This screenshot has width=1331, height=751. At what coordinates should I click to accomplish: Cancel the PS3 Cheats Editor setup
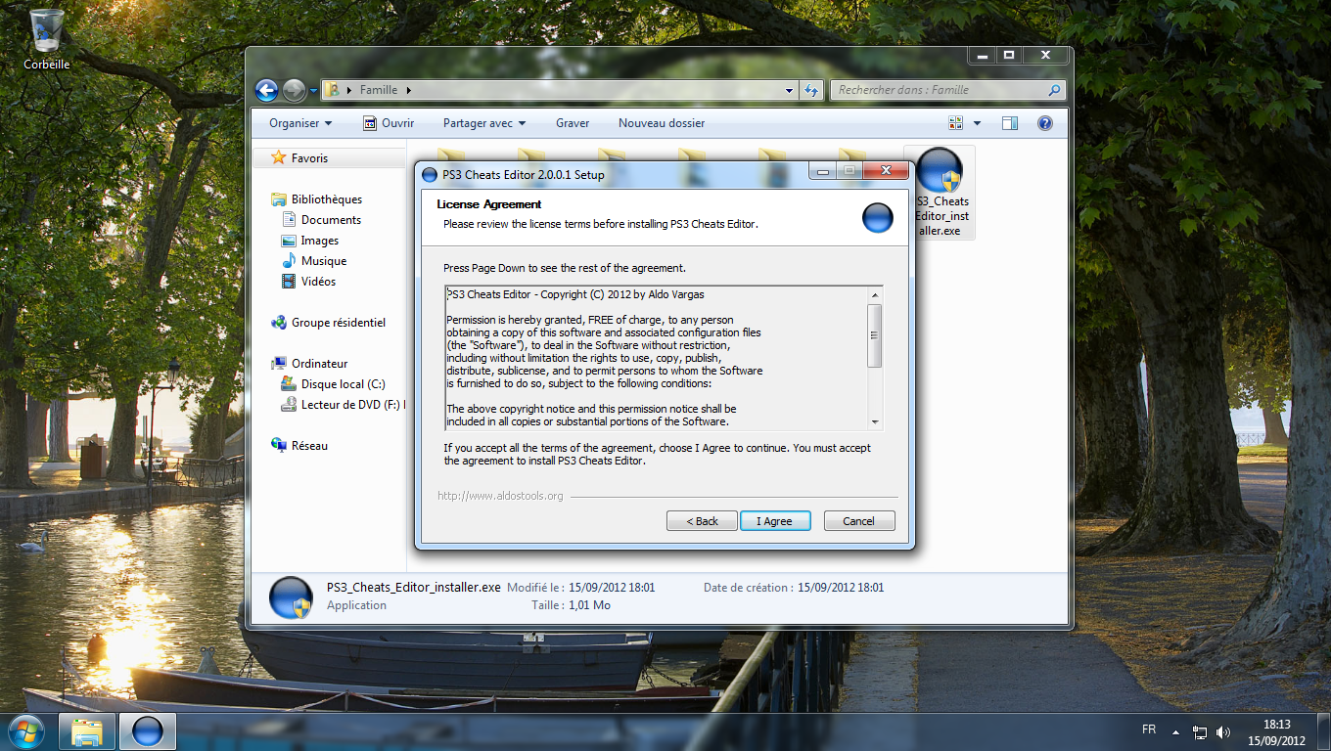[859, 521]
